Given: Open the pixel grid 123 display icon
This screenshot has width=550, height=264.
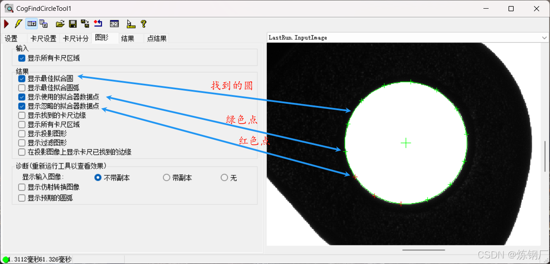Looking at the screenshot, I should pos(114,24).
